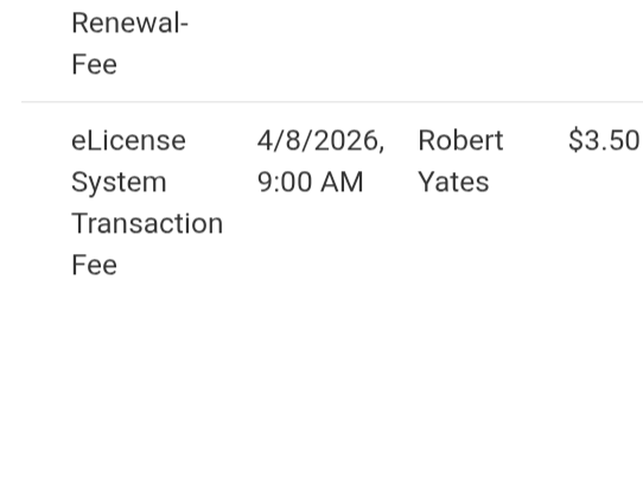Click the $3.50 amount
This screenshot has height=482, width=643.
point(604,141)
